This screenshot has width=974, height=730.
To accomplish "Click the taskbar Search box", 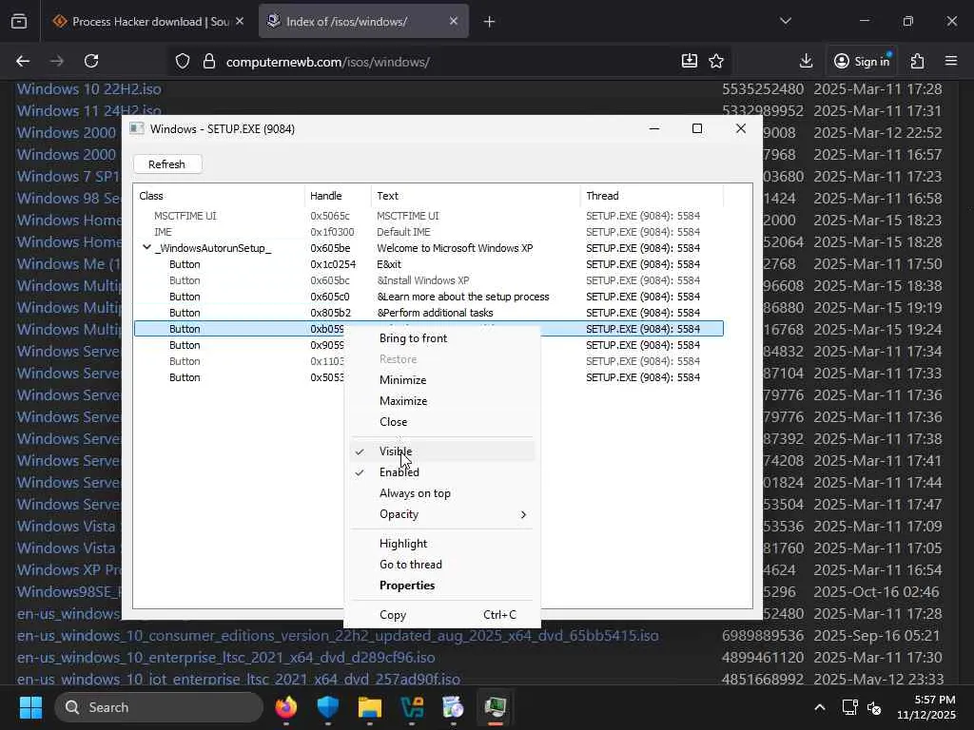I will coord(159,707).
